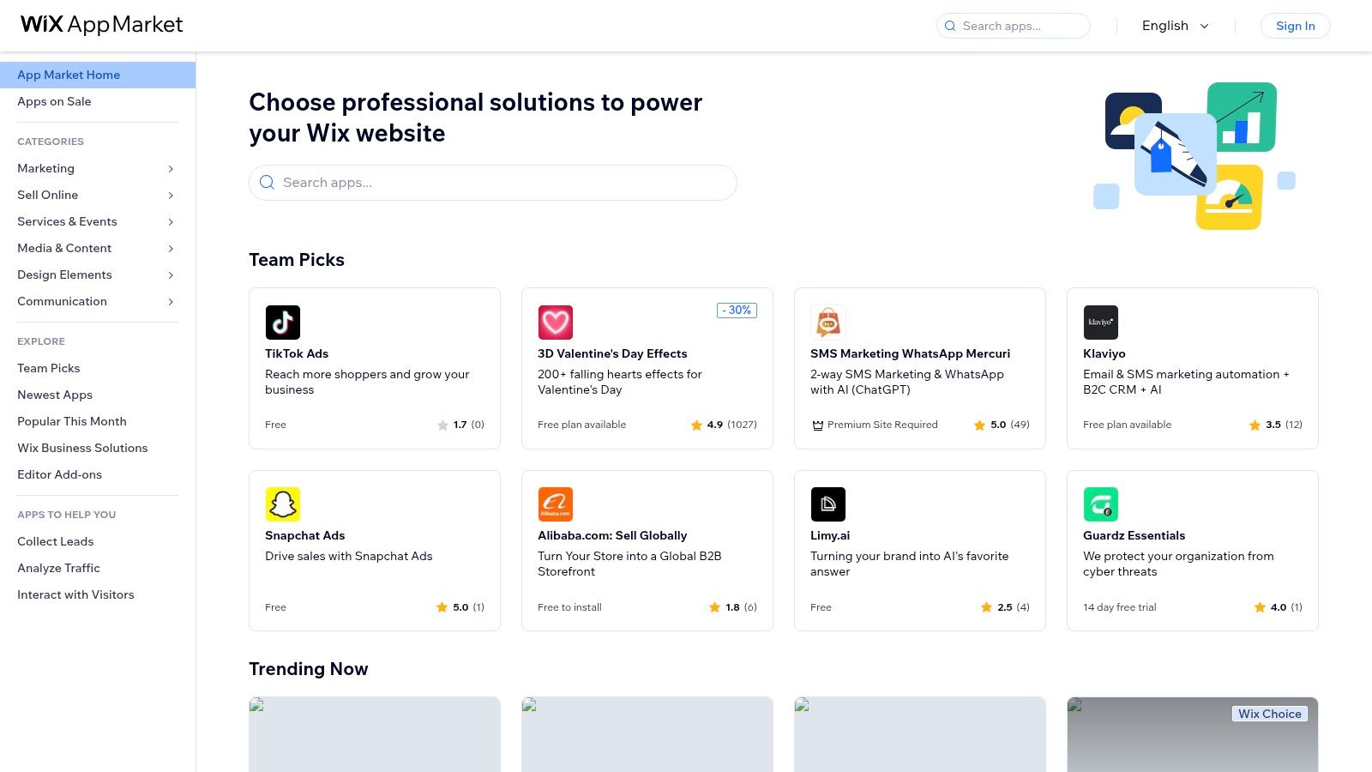1372x772 pixels.
Task: Open Apps on Sale in sidebar
Action: pyautogui.click(x=54, y=101)
